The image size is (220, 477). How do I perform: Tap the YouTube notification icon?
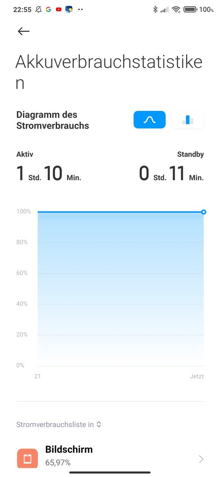coord(59,9)
